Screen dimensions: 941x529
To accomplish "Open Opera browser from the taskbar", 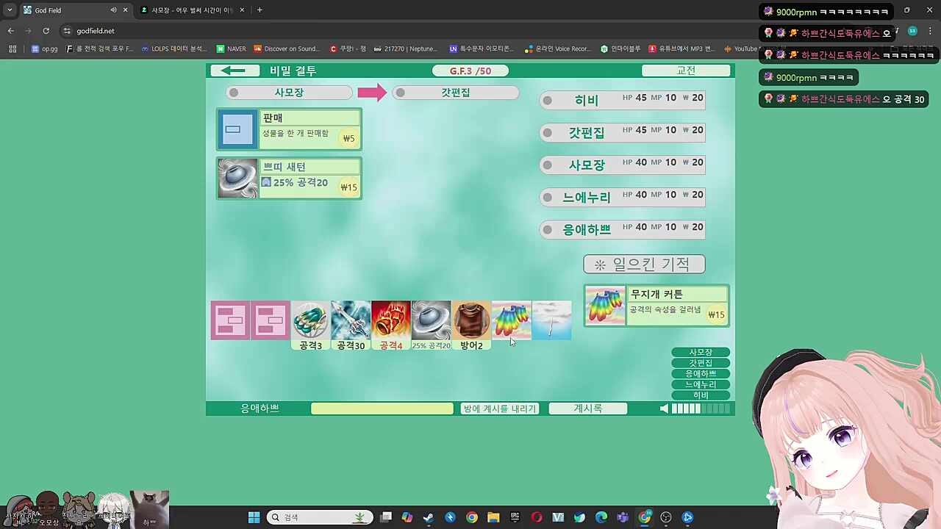I will pos(537,517).
